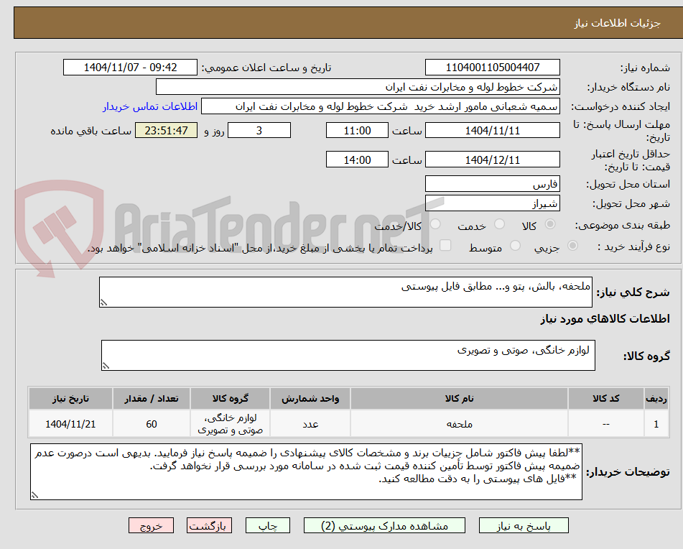The height and width of the screenshot is (549, 683).
Task: Click the نام دستگاه خریدار field
Action: (358, 87)
